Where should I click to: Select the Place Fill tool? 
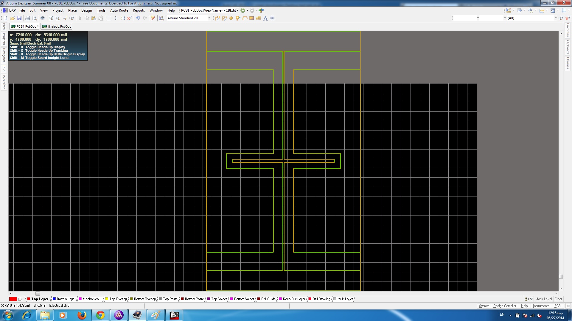pyautogui.click(x=251, y=18)
